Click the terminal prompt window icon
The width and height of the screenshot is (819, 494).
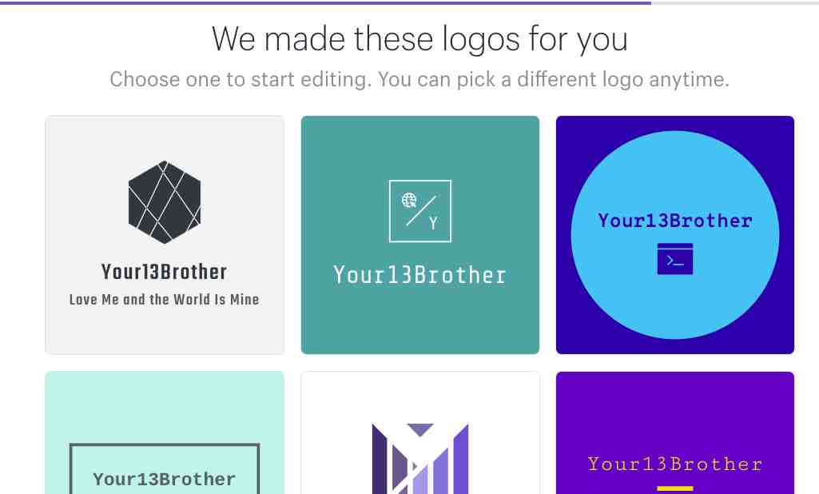click(675, 259)
